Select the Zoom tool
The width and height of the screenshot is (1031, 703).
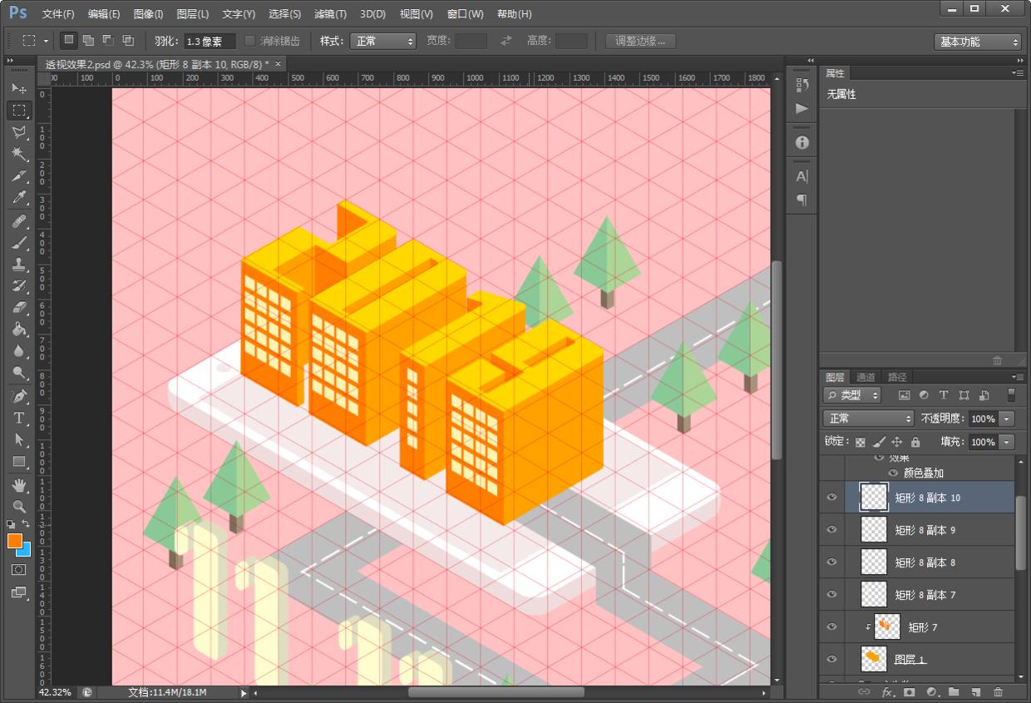(19, 507)
